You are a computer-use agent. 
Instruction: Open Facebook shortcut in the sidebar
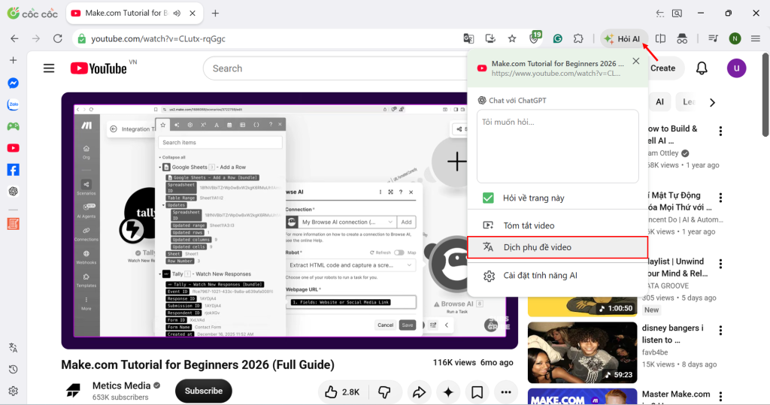coord(14,170)
